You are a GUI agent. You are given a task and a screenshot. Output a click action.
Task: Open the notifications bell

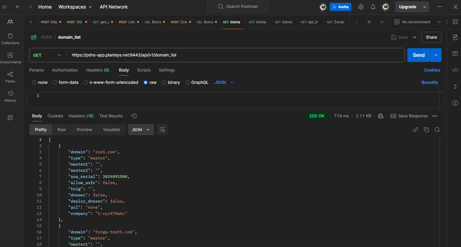(373, 7)
